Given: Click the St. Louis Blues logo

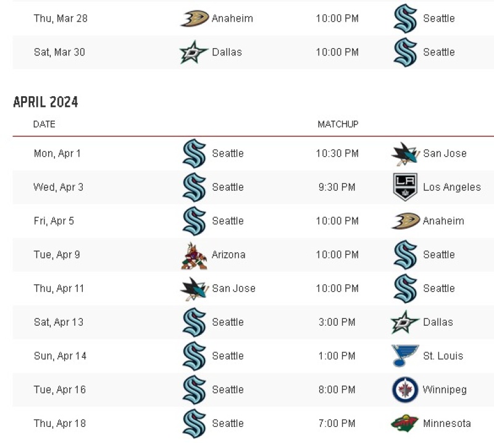Looking at the screenshot, I should pos(405,356).
